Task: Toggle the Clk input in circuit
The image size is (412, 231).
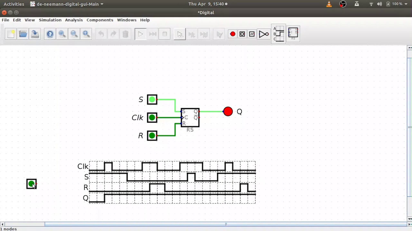Action: click(x=152, y=117)
